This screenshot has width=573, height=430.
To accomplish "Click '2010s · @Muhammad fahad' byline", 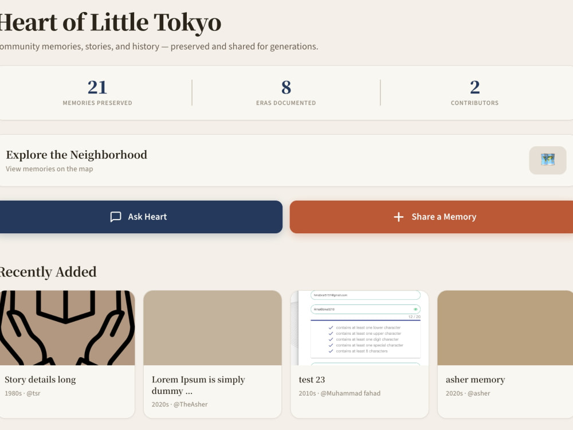I will point(339,393).
